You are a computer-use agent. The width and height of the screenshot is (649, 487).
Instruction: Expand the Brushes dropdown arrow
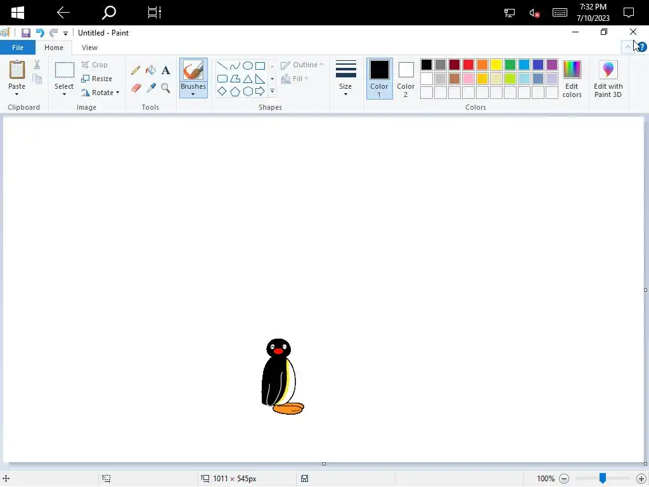click(x=193, y=94)
